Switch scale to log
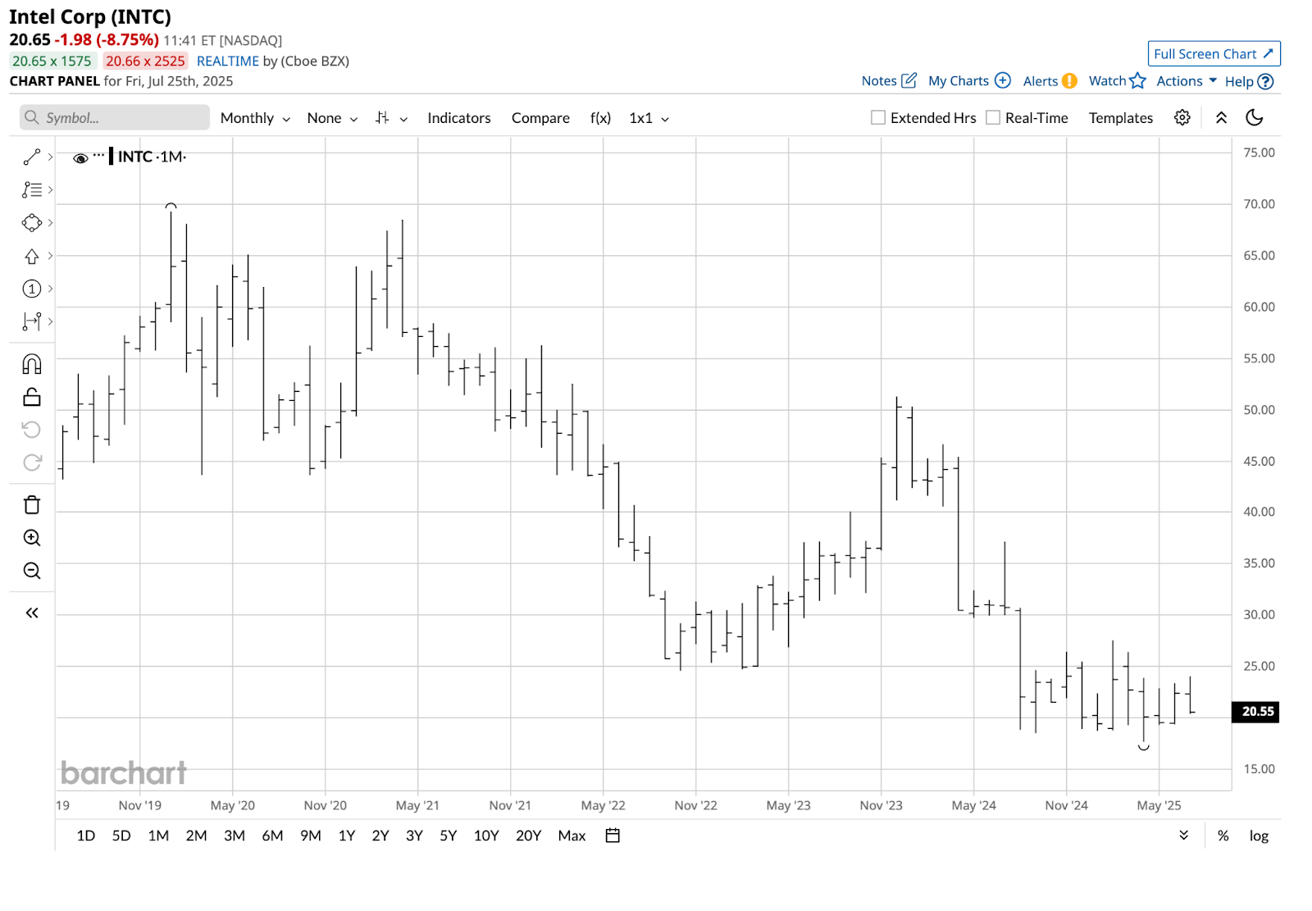 (x=1259, y=836)
